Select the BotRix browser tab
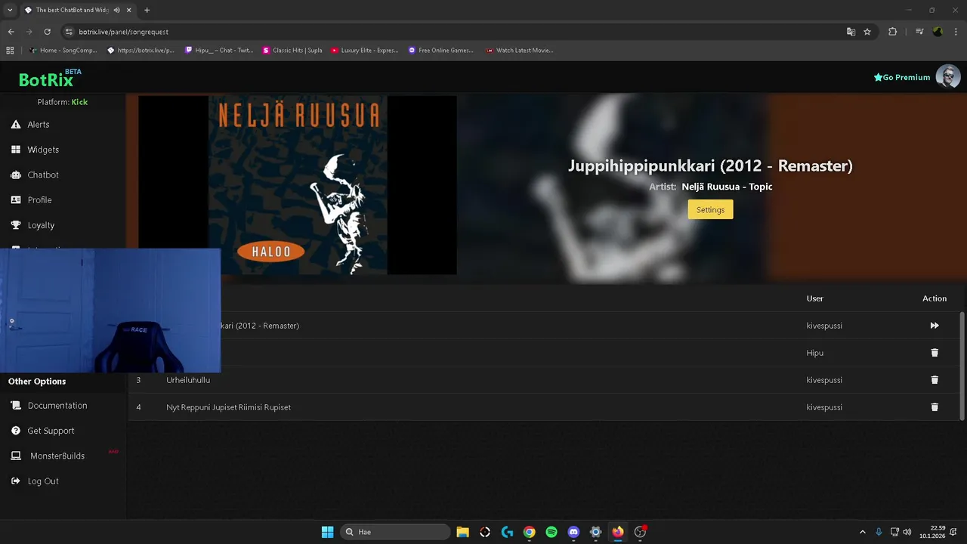 tap(79, 10)
